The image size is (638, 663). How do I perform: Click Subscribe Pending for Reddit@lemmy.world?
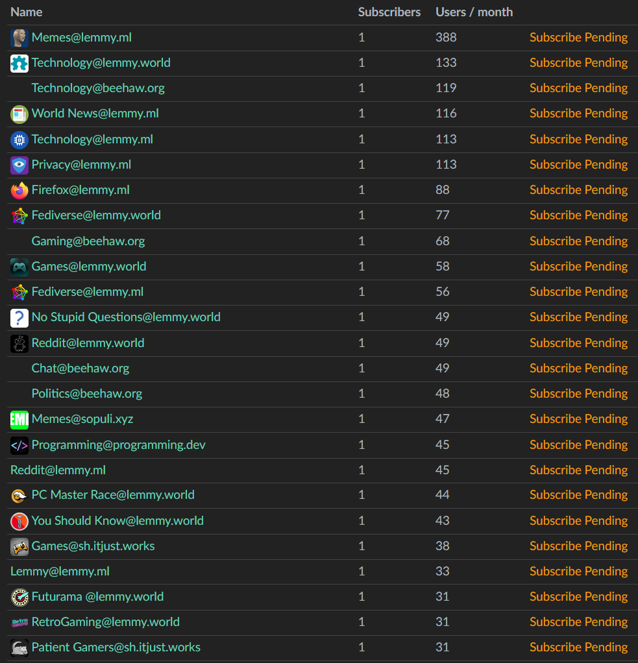[578, 343]
